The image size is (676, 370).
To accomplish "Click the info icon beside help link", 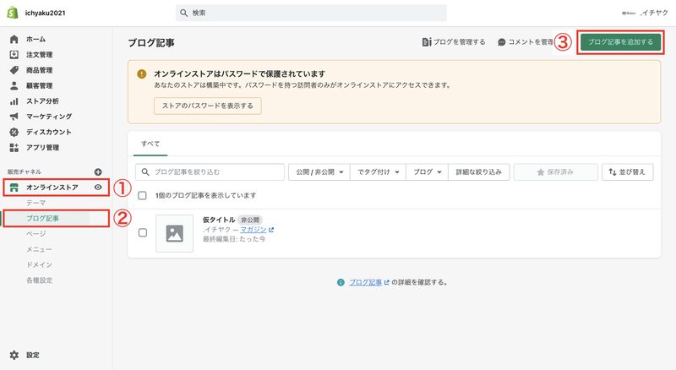I will pyautogui.click(x=341, y=282).
